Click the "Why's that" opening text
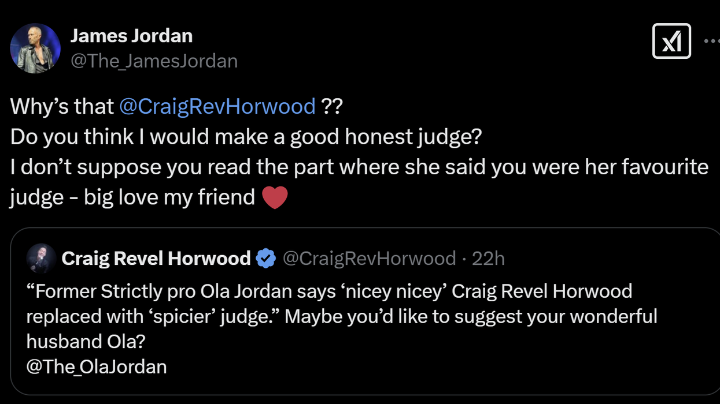Image resolution: width=720 pixels, height=404 pixels. [x=62, y=106]
